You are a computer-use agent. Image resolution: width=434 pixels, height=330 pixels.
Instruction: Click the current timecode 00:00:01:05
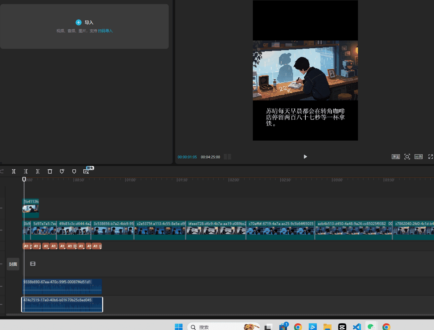point(187,157)
